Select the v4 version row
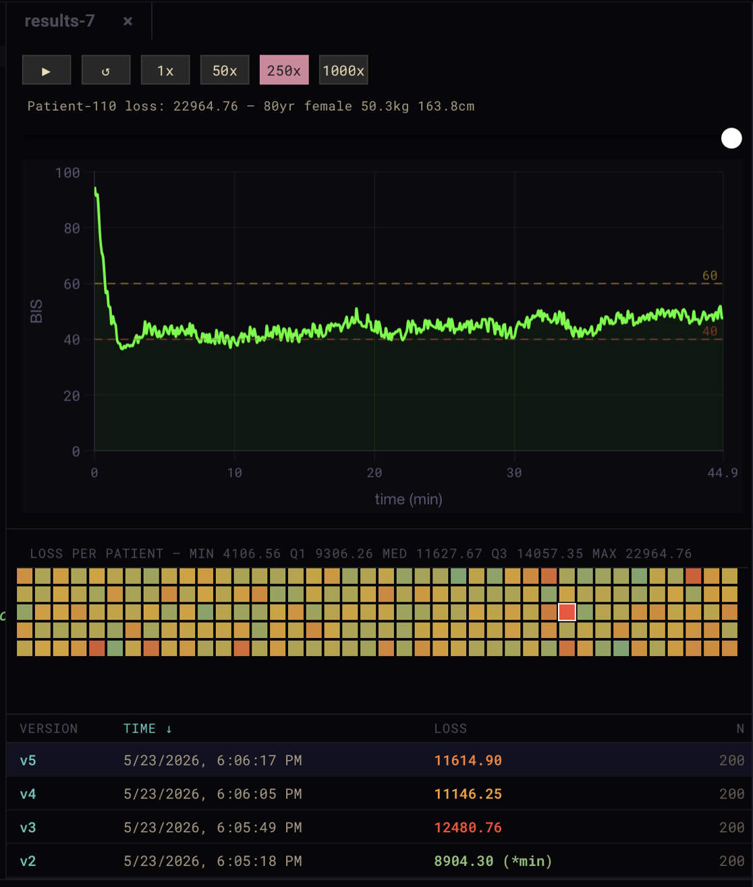 pyautogui.click(x=380, y=794)
